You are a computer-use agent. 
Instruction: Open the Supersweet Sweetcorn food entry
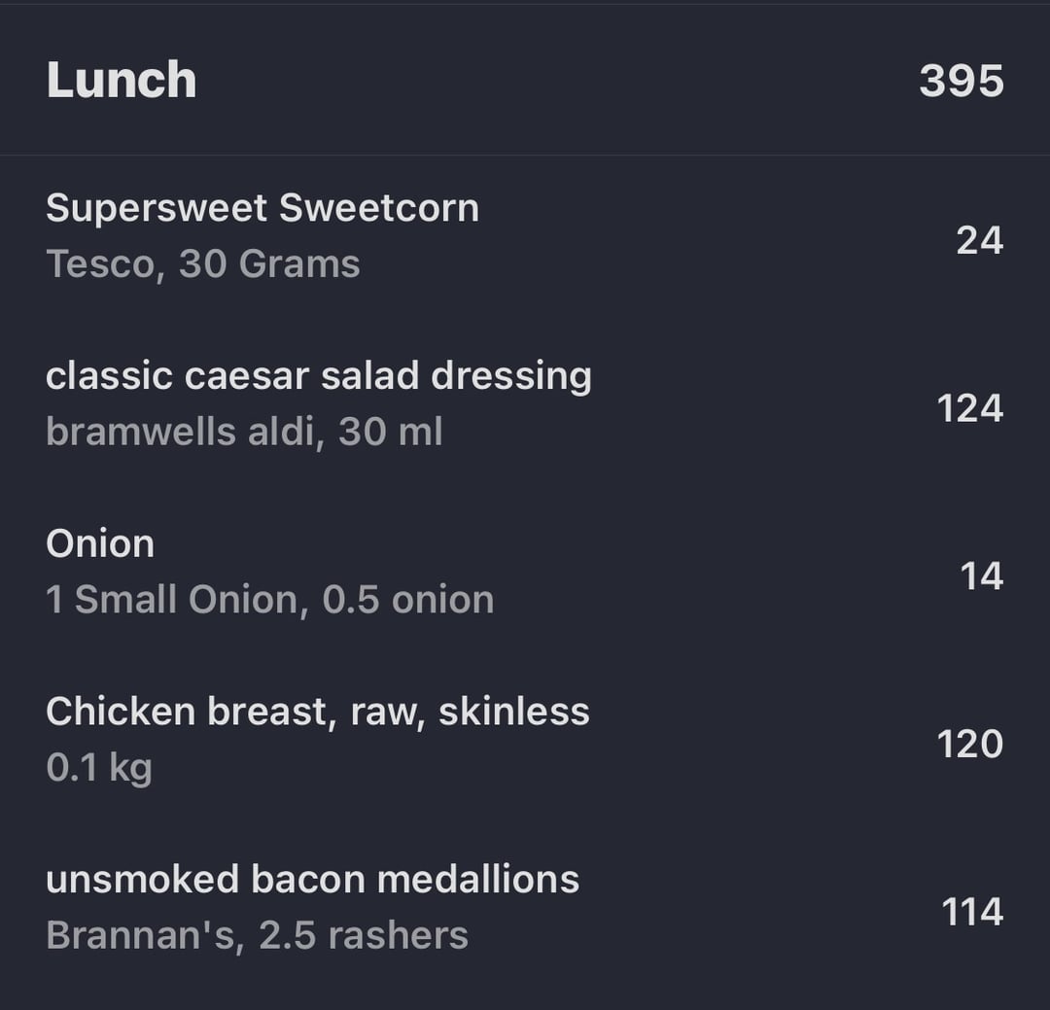pyautogui.click(x=262, y=208)
